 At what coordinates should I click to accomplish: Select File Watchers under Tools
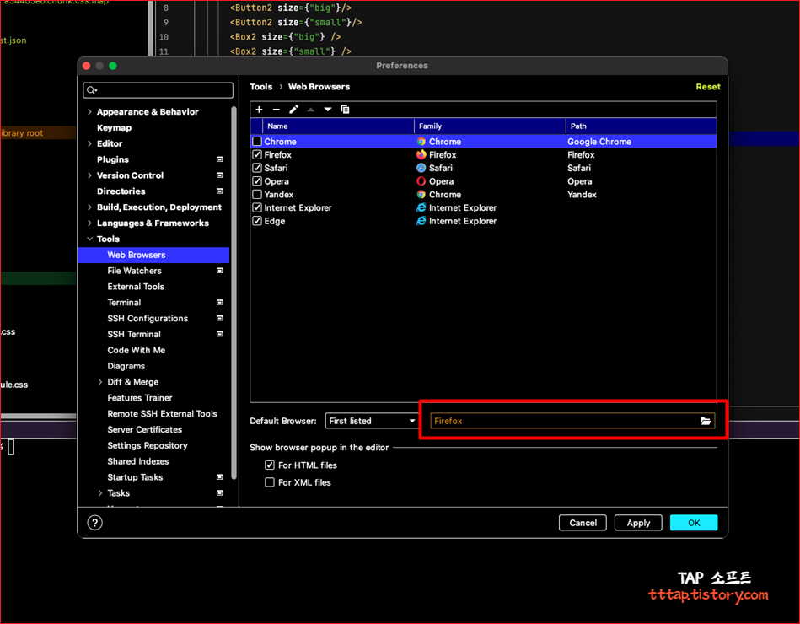point(134,271)
